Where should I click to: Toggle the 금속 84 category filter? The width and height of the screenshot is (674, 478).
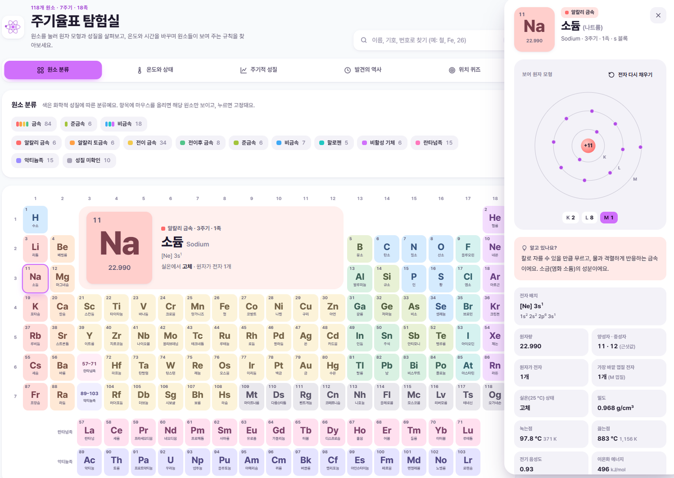pyautogui.click(x=34, y=124)
